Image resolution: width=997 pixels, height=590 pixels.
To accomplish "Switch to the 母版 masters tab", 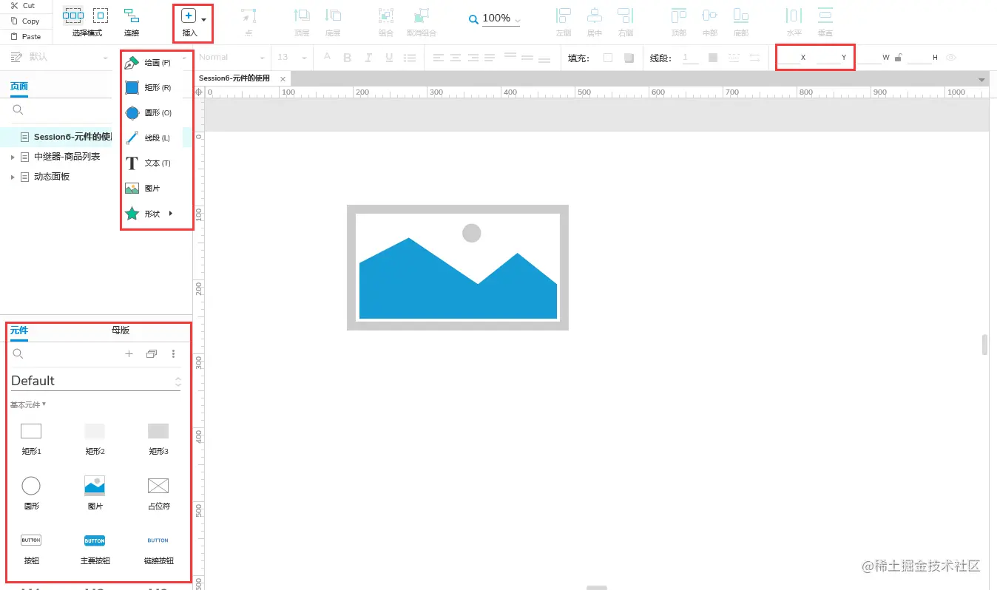I will [121, 330].
